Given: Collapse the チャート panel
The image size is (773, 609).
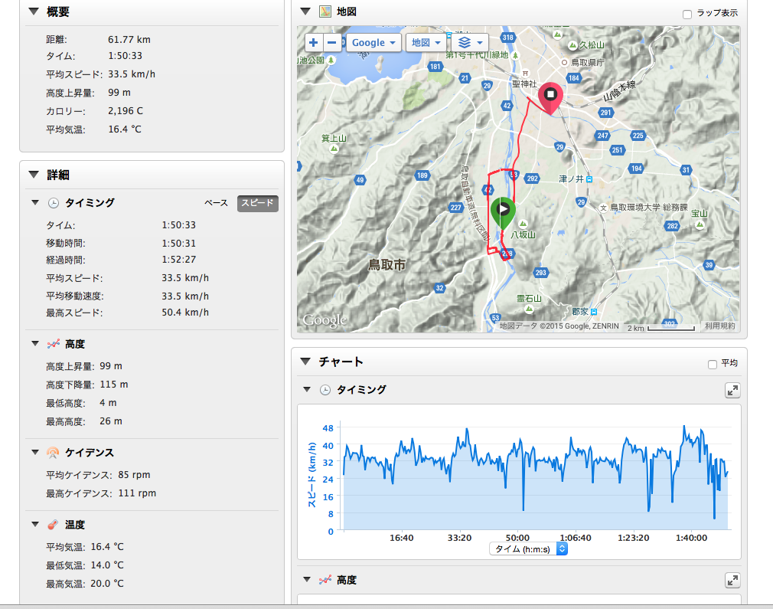Looking at the screenshot, I should pos(305,361).
